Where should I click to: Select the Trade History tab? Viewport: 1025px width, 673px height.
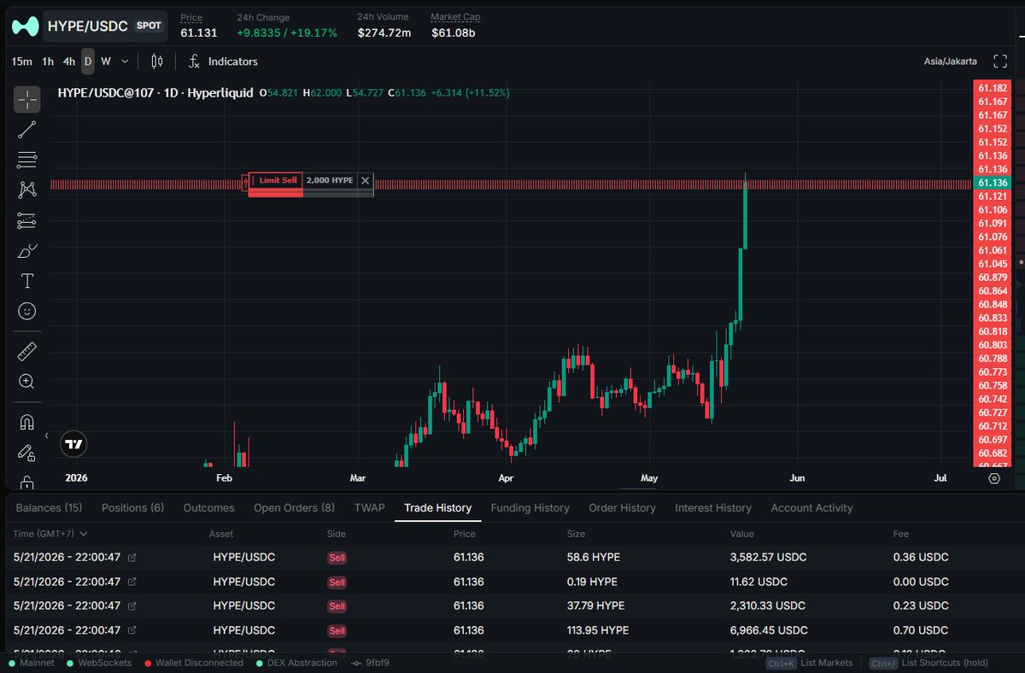pos(438,507)
